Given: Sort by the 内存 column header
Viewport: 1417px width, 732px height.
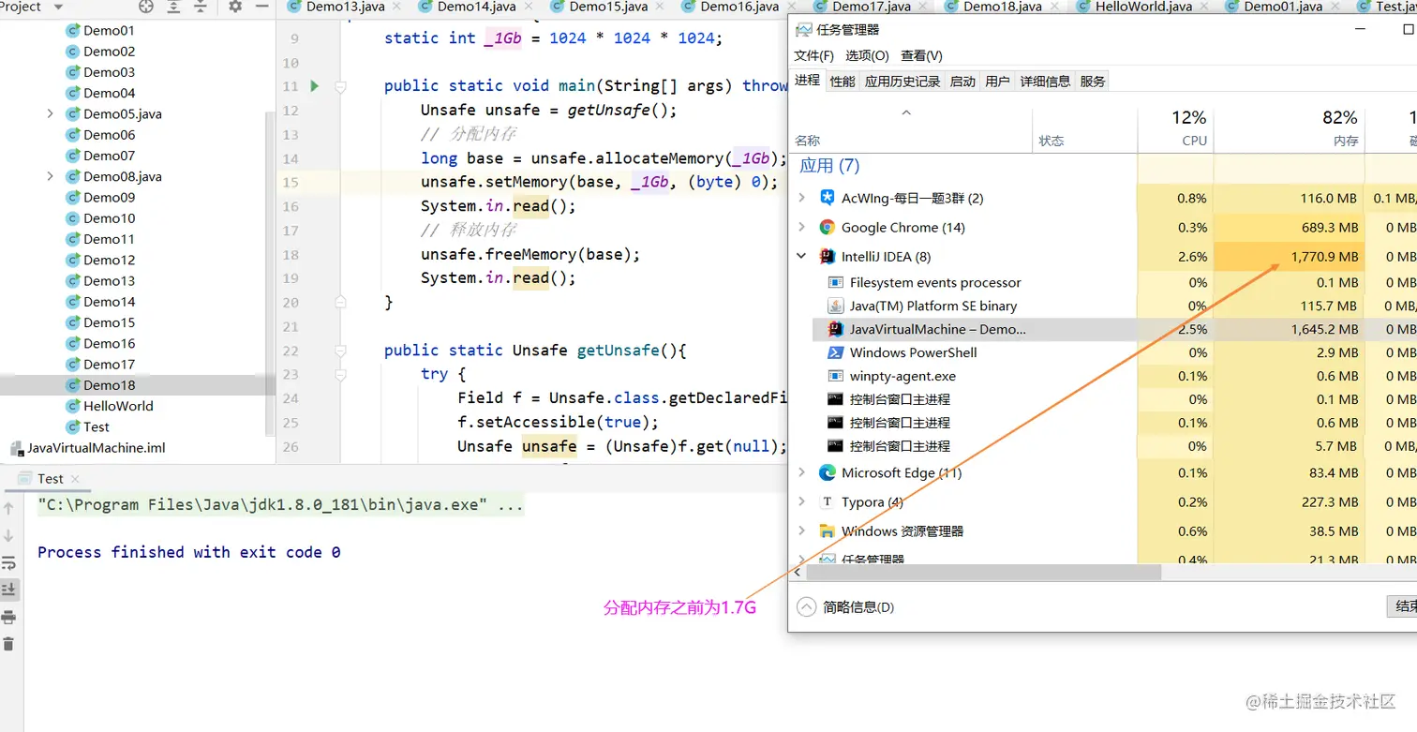Looking at the screenshot, I should point(1289,129).
